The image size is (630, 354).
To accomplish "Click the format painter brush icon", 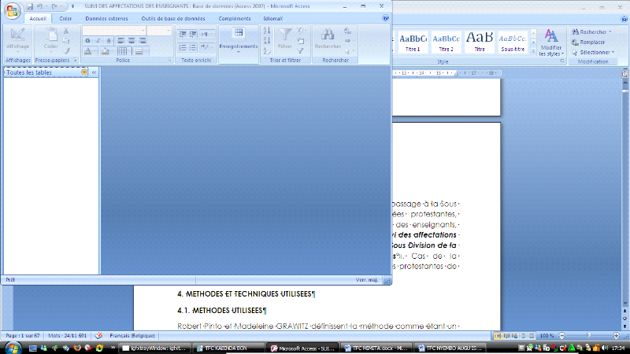I will pos(66,51).
